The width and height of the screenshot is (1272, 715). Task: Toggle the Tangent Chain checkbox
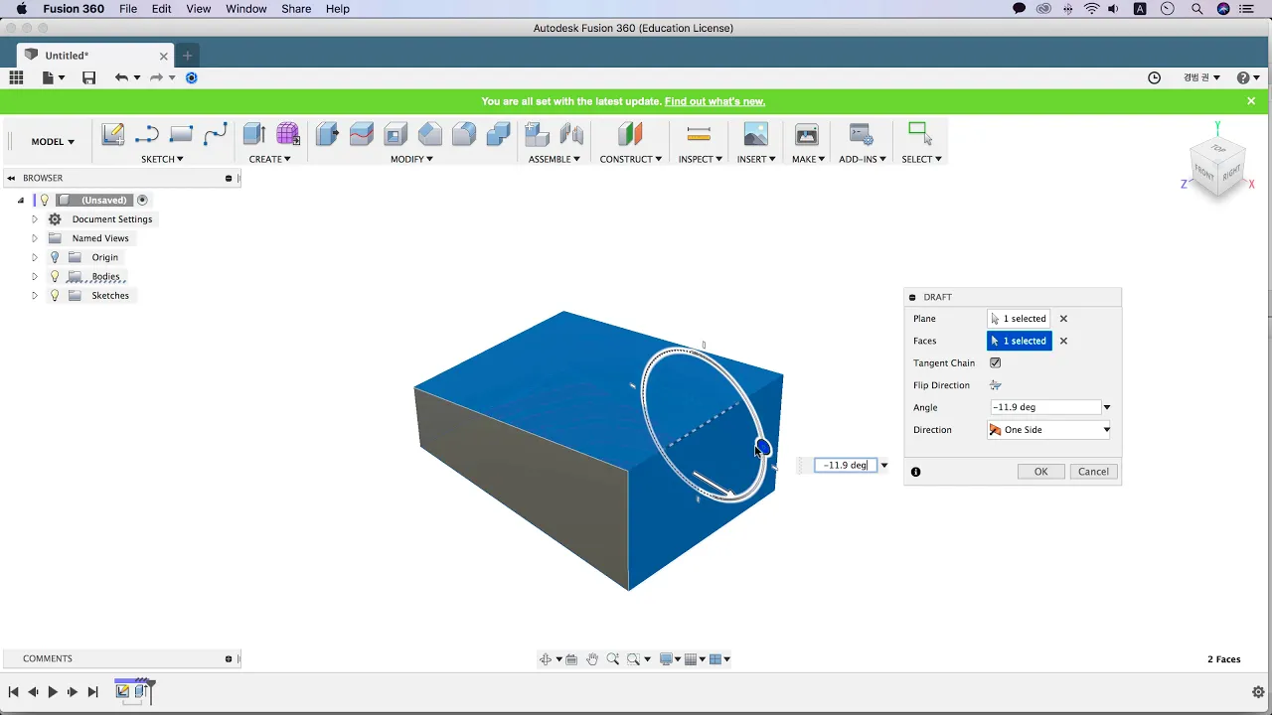[995, 362]
